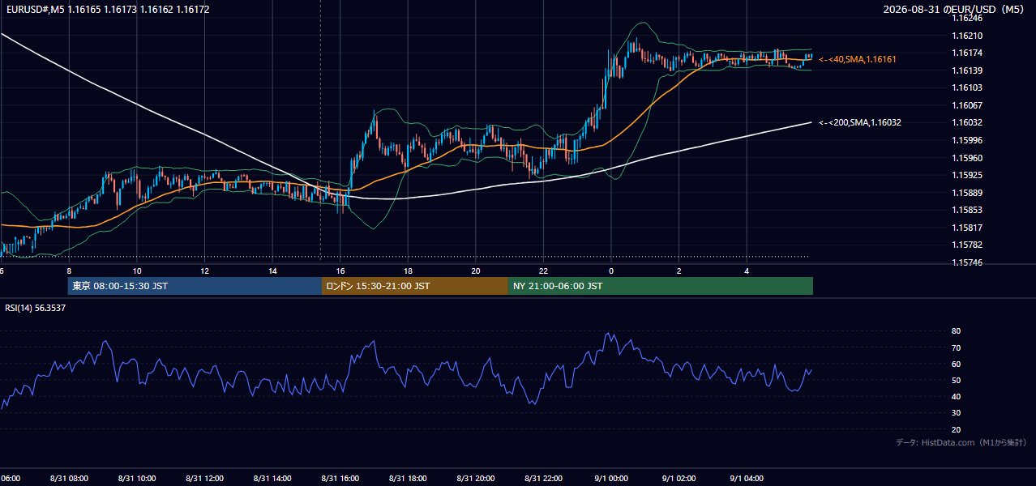The width and height of the screenshot is (1036, 486).
Task: Click price axis label 1.16174
Action: point(966,53)
